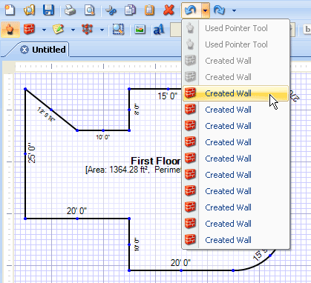Save the floor plan with the floppy icon
The height and width of the screenshot is (283, 311).
tap(48, 10)
